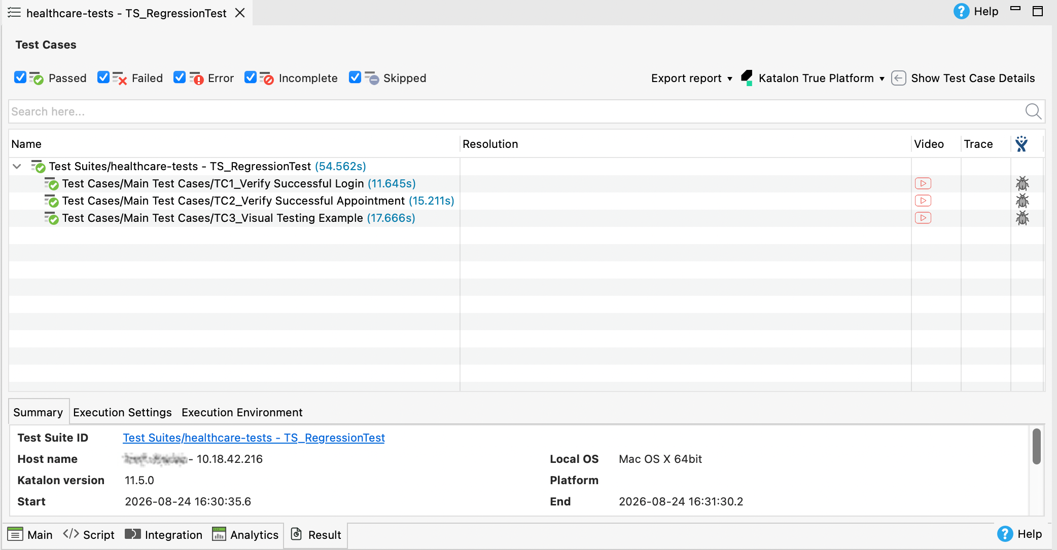Play the TC1_Verify Successful Login video
Viewport: 1057px width, 550px height.
tap(923, 183)
